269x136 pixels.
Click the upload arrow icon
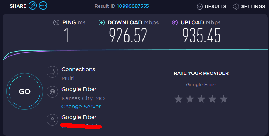175,22
